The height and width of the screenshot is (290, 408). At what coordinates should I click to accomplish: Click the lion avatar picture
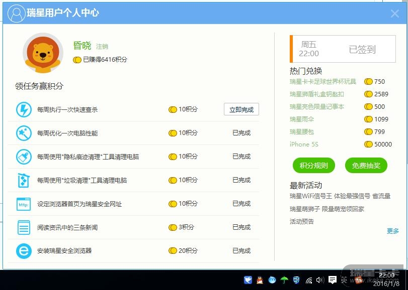click(x=43, y=53)
